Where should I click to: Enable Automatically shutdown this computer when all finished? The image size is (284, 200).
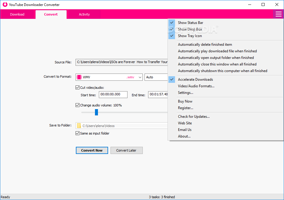pyautogui.click(x=225, y=71)
